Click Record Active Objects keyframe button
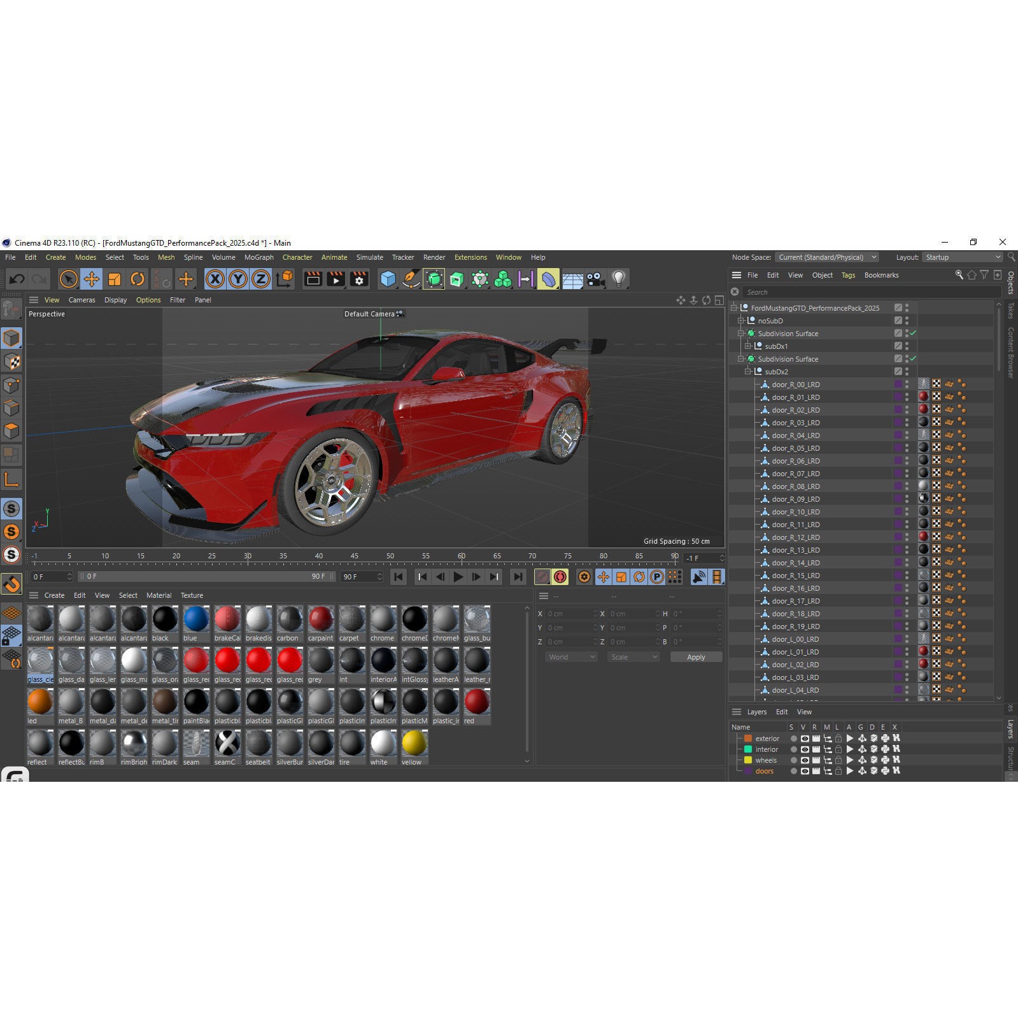Screen dimensions: 1018x1018 [x=542, y=577]
